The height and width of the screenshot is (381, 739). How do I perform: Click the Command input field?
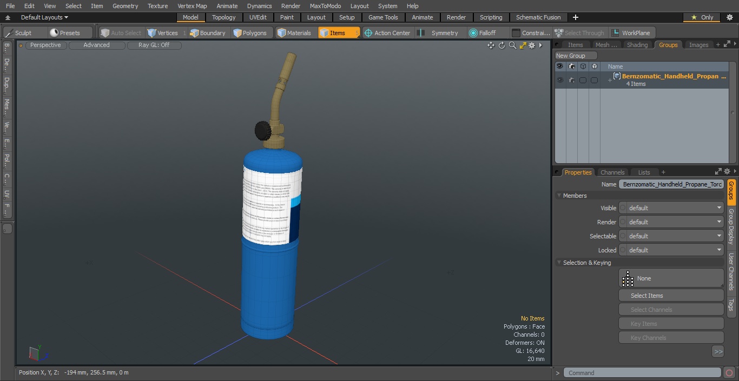642,373
